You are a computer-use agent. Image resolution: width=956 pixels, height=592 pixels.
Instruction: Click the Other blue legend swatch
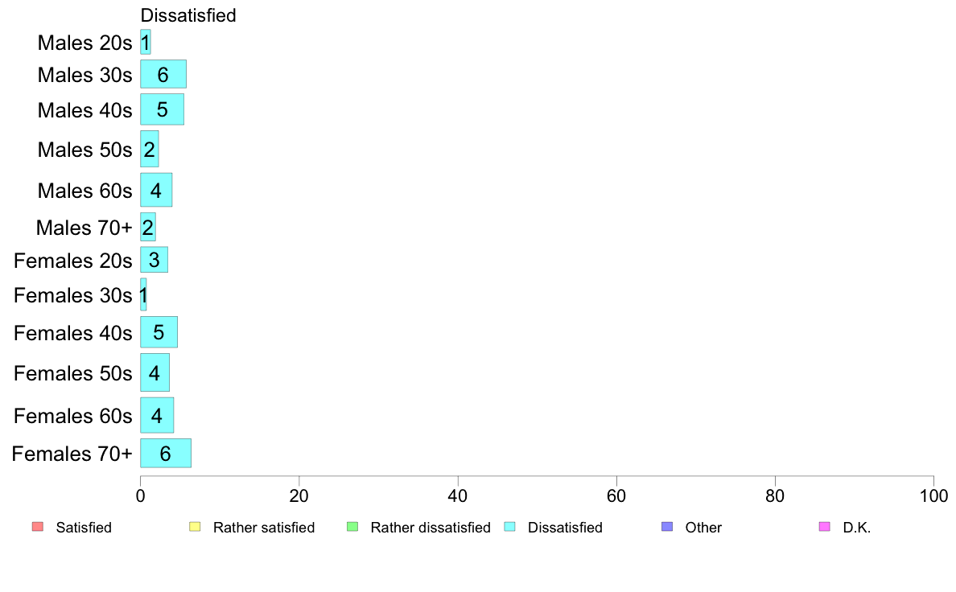click(668, 527)
